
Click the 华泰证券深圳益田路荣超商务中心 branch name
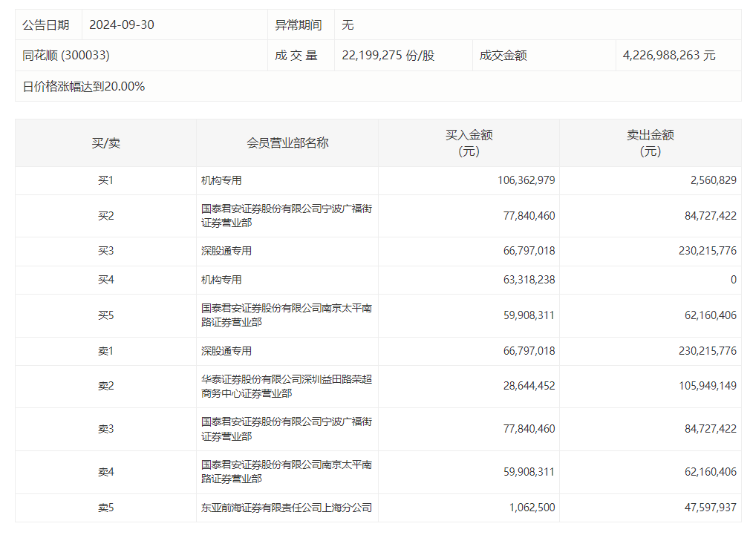287,387
